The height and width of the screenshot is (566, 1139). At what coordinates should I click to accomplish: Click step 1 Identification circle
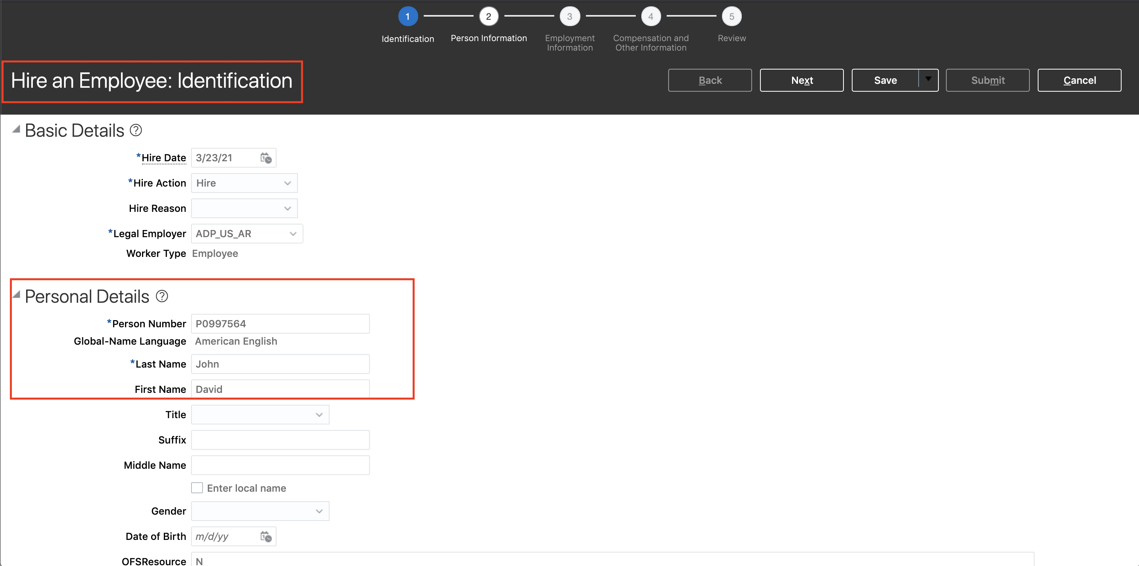[x=407, y=16]
